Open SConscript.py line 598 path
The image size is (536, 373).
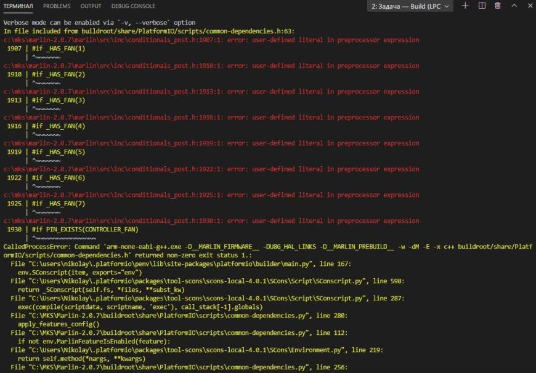click(207, 281)
